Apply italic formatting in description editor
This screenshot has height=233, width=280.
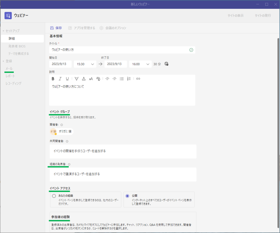tap(60, 79)
